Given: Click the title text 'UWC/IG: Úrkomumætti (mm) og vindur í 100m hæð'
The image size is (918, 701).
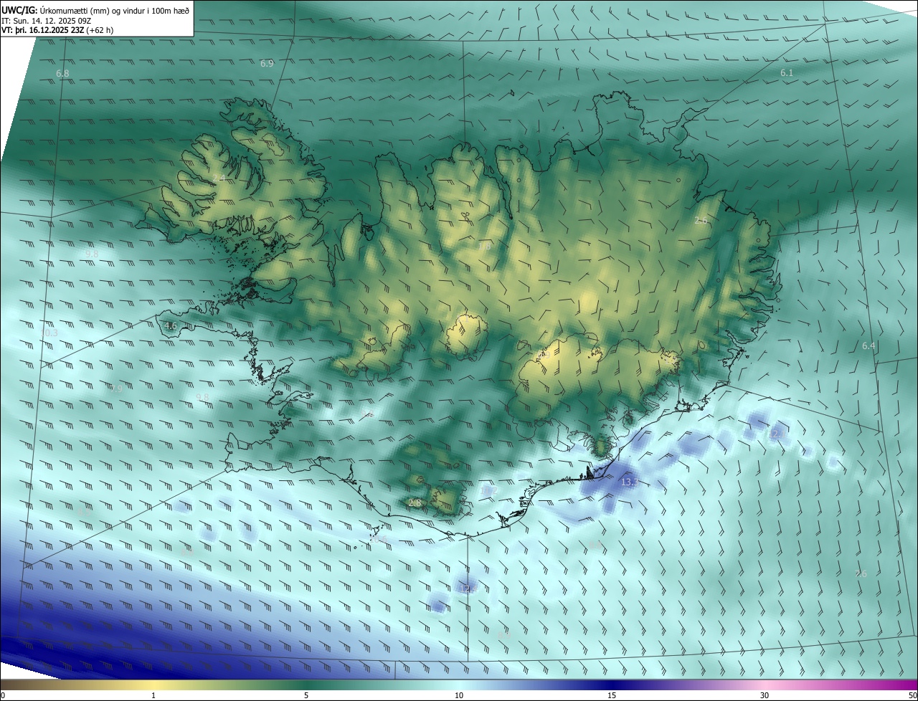Looking at the screenshot, I should click(x=95, y=11).
